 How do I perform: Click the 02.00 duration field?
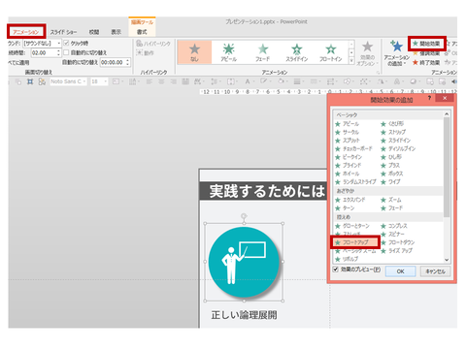[x=46, y=52]
